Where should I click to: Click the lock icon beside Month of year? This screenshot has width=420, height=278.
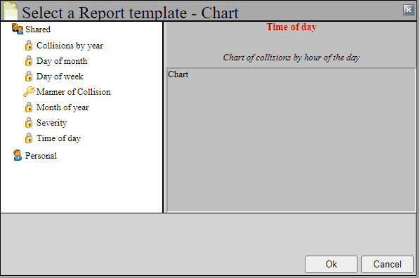tap(29, 107)
